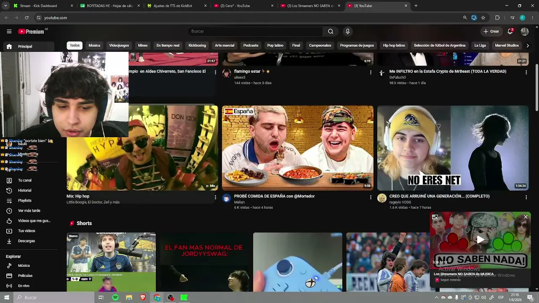Open the PROBÉ COMIDA DE ESPAÑA video title

click(x=274, y=196)
